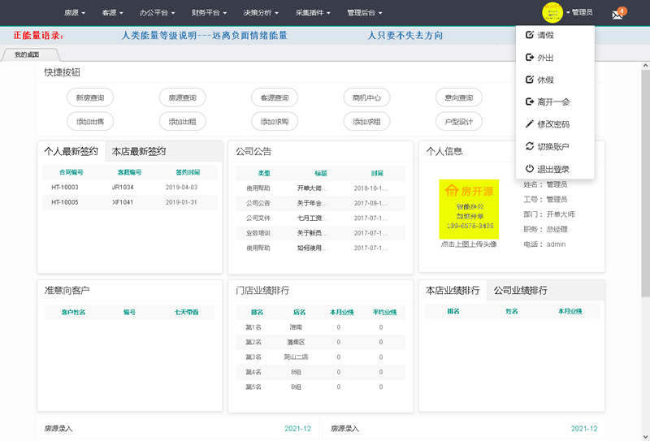Click the 请假 leave request icon
Screen dimensions: 650x441
[530, 36]
